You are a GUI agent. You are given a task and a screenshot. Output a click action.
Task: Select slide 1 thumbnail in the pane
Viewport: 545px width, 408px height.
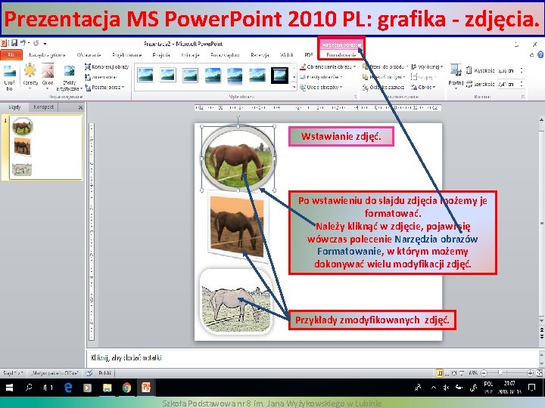[45, 147]
